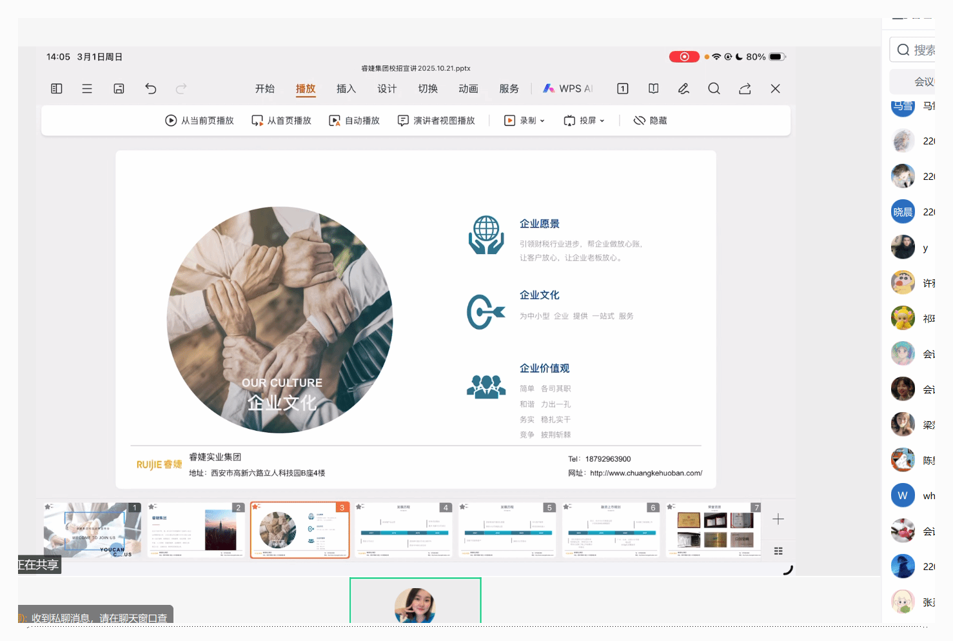Open the hamburger menu icon

pyautogui.click(x=87, y=89)
